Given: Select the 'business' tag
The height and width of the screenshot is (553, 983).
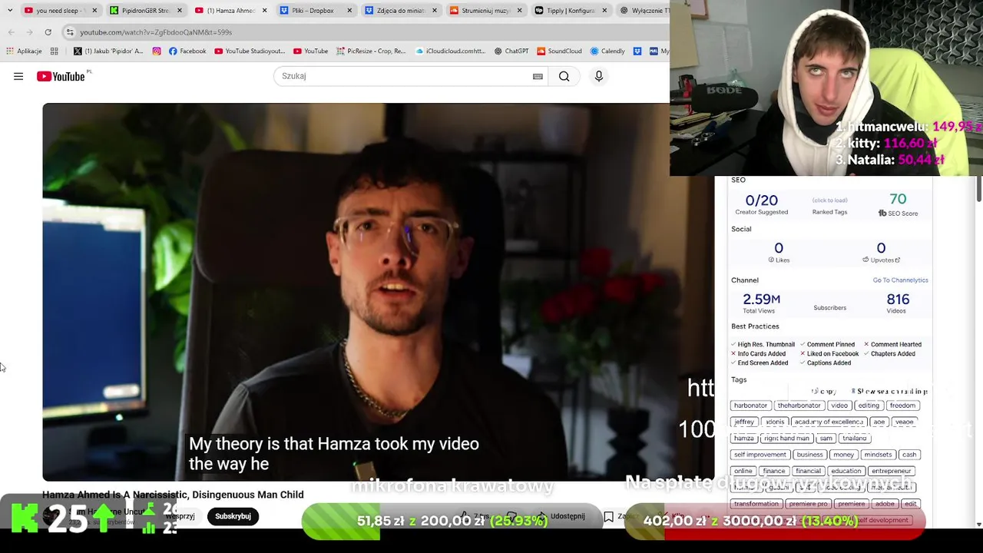Looking at the screenshot, I should click(809, 455).
